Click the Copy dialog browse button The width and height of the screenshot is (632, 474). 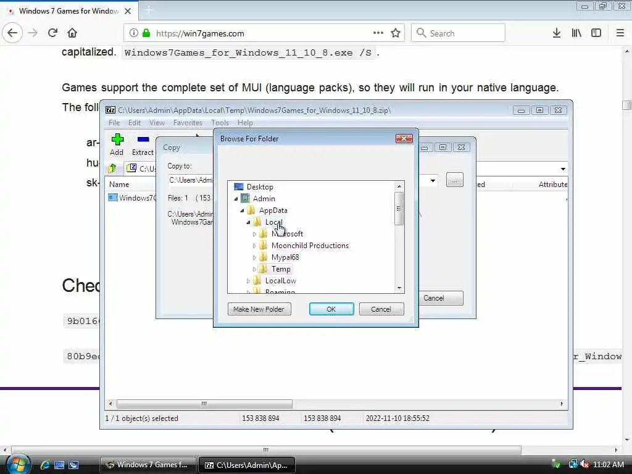455,180
